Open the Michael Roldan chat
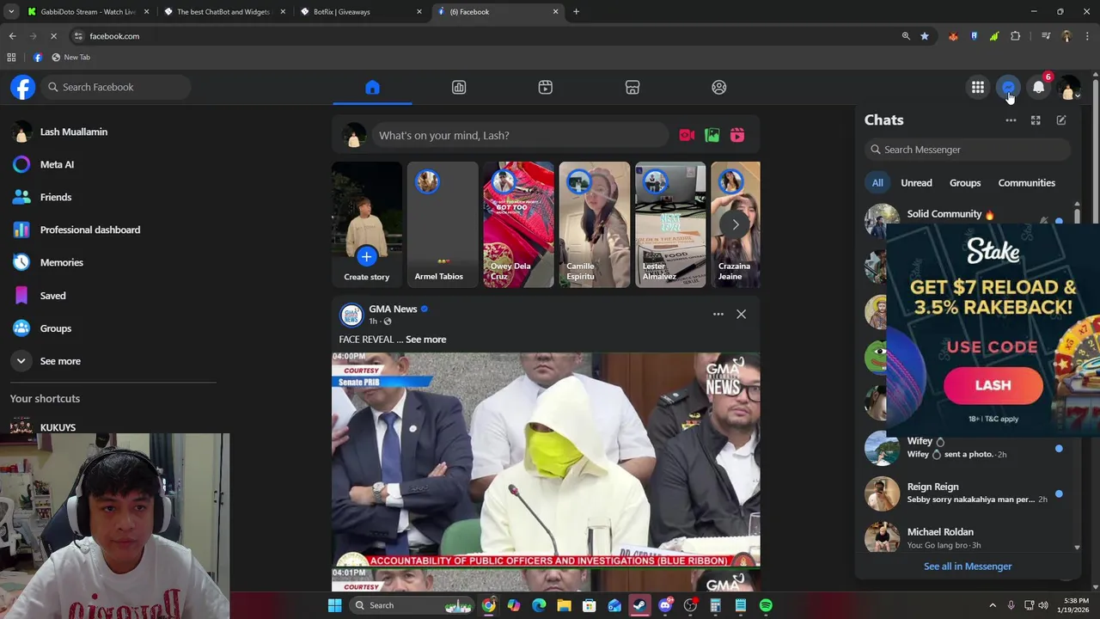The width and height of the screenshot is (1100, 619). pos(966,538)
